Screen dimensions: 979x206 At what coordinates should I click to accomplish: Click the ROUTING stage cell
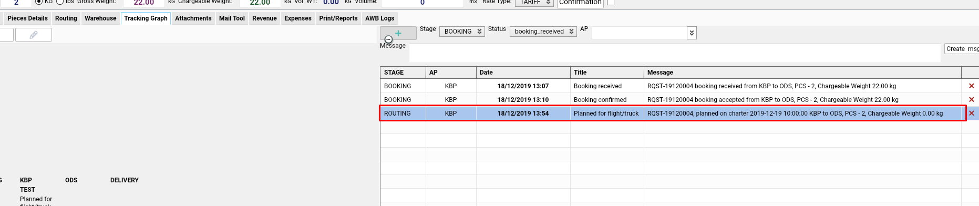point(403,114)
